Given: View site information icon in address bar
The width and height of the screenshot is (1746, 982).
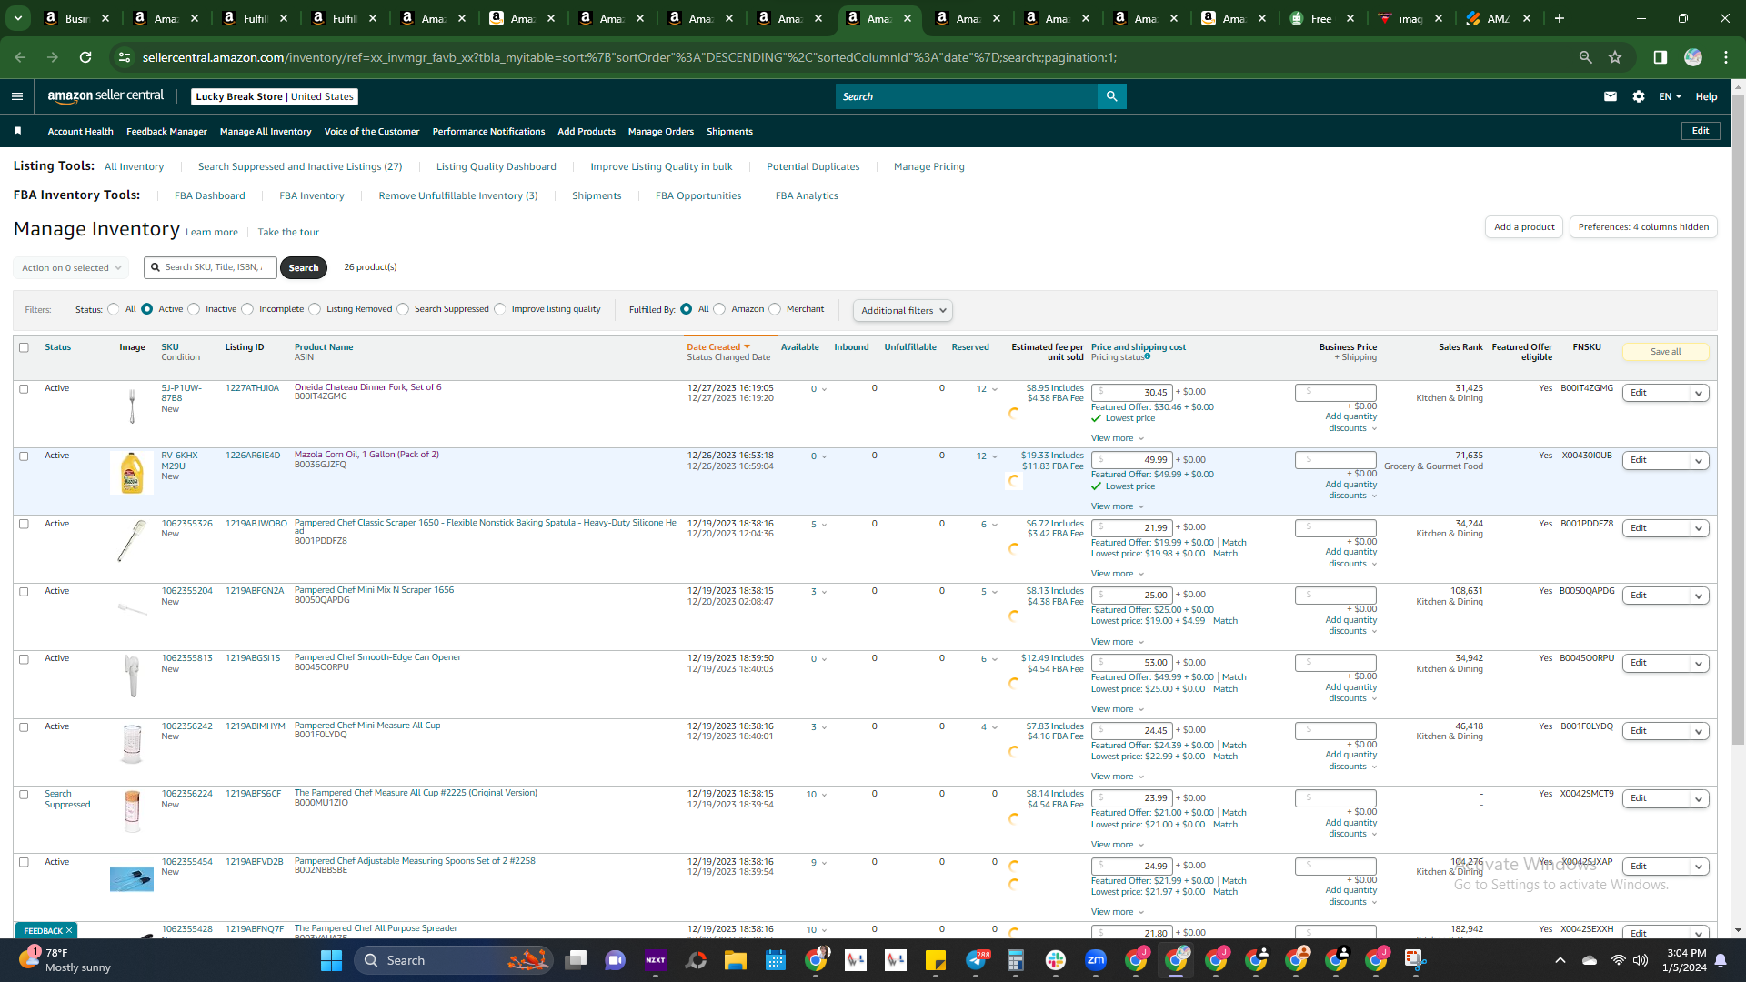Looking at the screenshot, I should [125, 57].
